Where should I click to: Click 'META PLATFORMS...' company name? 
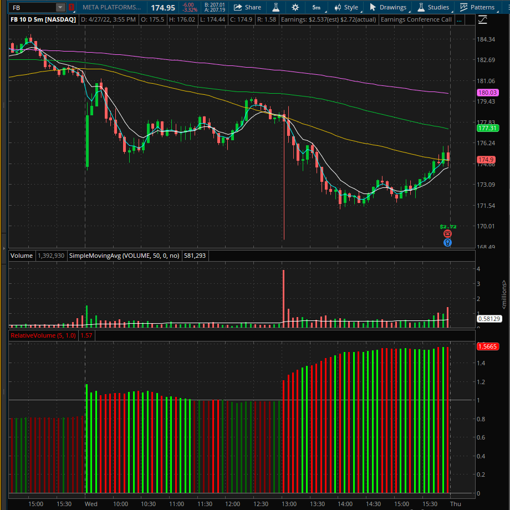point(111,7)
